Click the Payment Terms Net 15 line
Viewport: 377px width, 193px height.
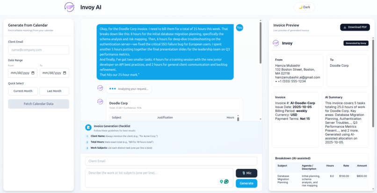tap(292, 119)
